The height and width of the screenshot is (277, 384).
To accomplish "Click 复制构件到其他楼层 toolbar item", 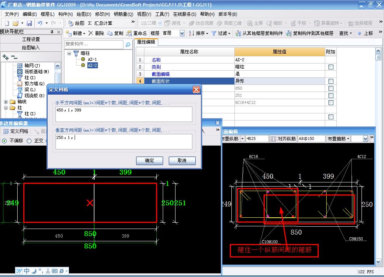I will (309, 33).
